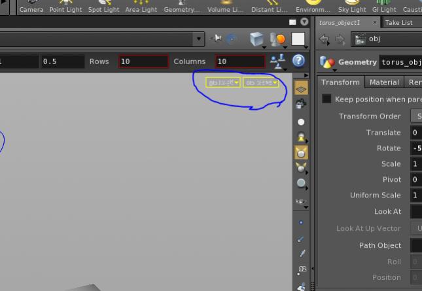Click the Columns input field

click(240, 61)
